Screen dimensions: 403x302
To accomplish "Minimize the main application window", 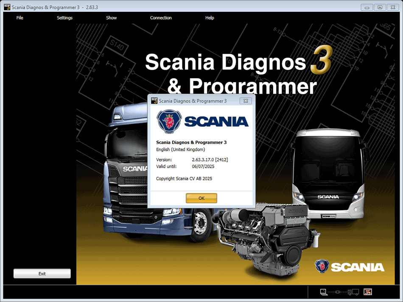I will [x=367, y=7].
